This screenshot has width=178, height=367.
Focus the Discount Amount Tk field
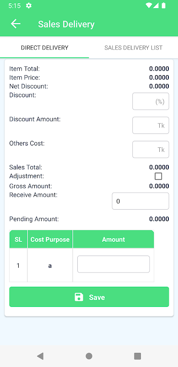[151, 125]
